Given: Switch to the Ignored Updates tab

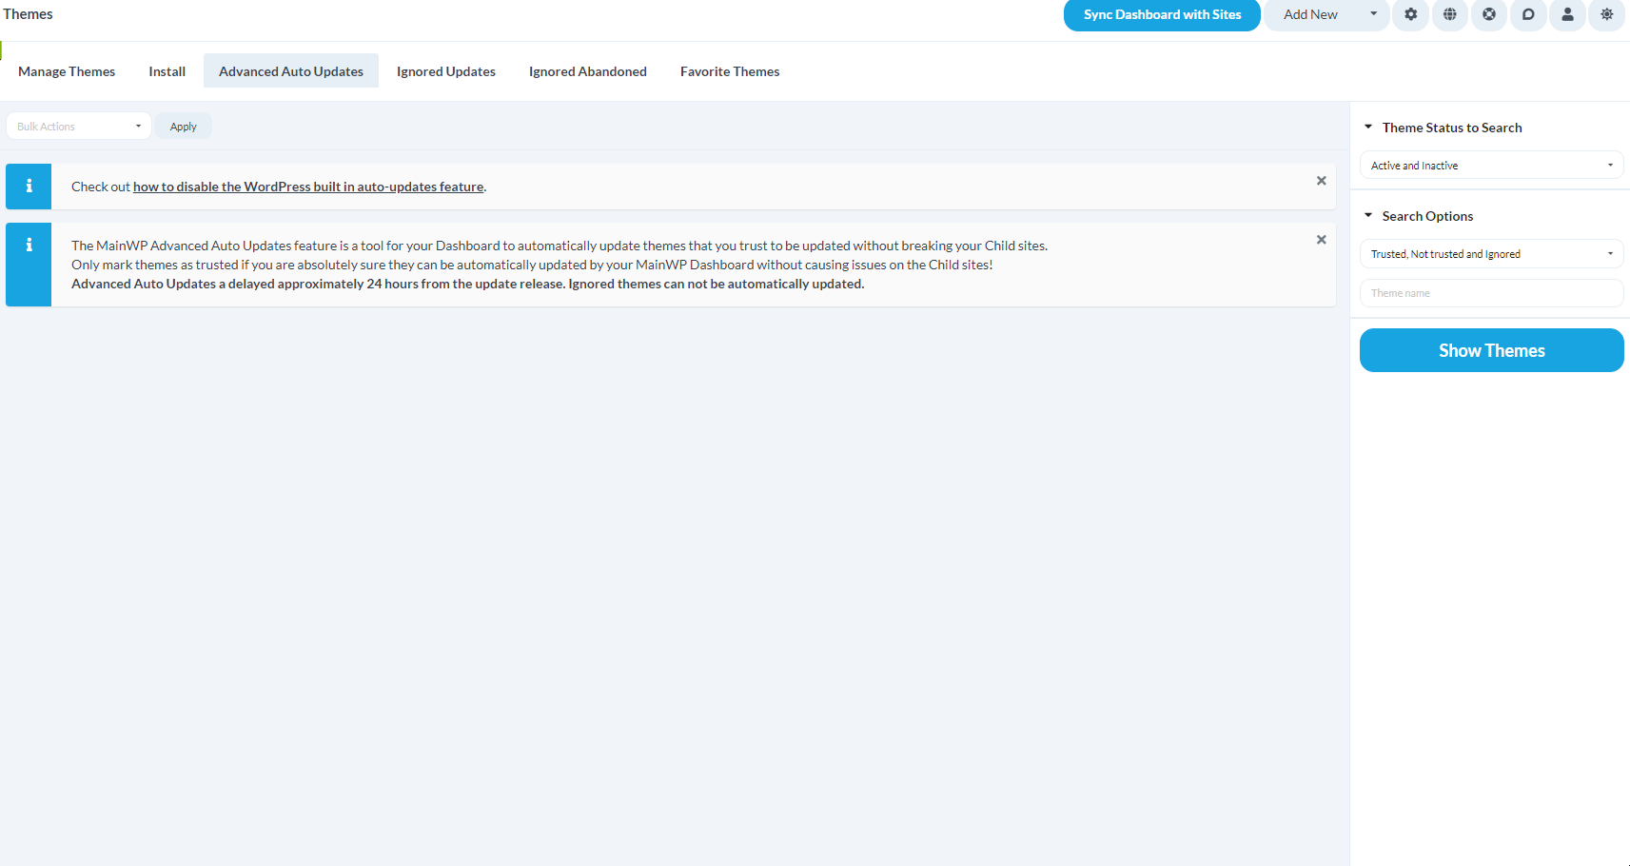Looking at the screenshot, I should click(x=445, y=70).
